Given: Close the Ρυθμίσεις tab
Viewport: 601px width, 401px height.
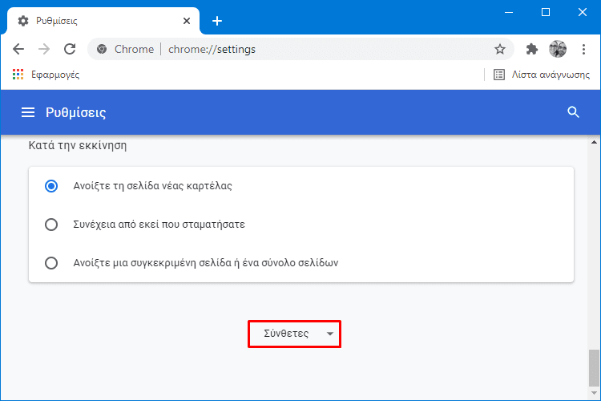Looking at the screenshot, I should tap(187, 21).
